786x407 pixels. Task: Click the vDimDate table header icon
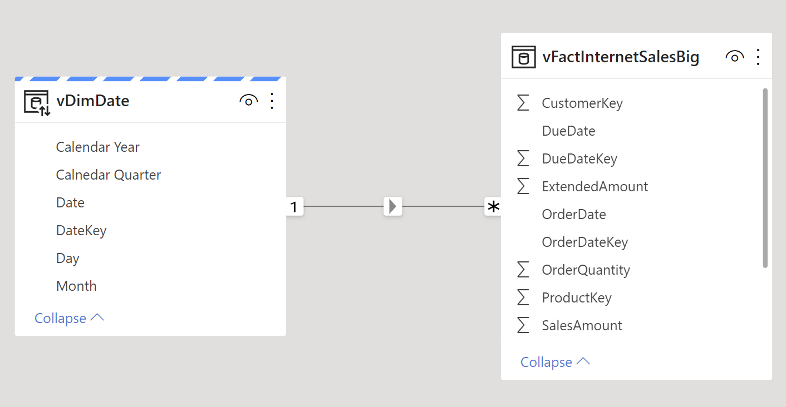click(36, 101)
